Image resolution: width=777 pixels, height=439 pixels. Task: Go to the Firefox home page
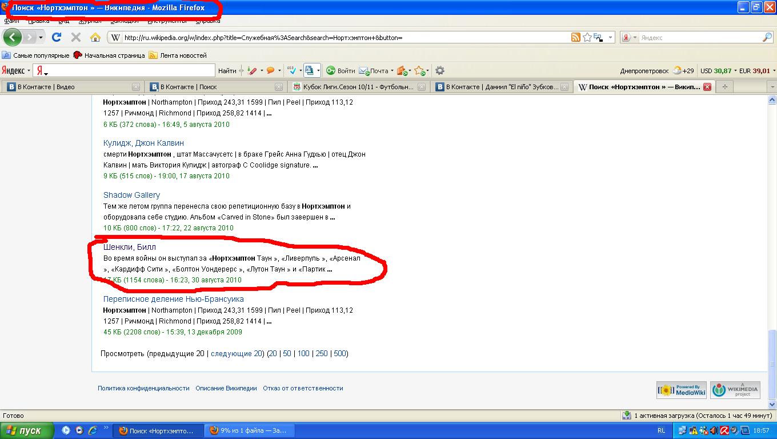click(95, 37)
